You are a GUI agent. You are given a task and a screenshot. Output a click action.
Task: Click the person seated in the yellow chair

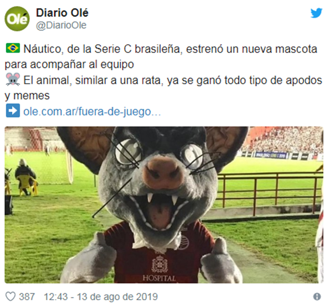pos(25,177)
